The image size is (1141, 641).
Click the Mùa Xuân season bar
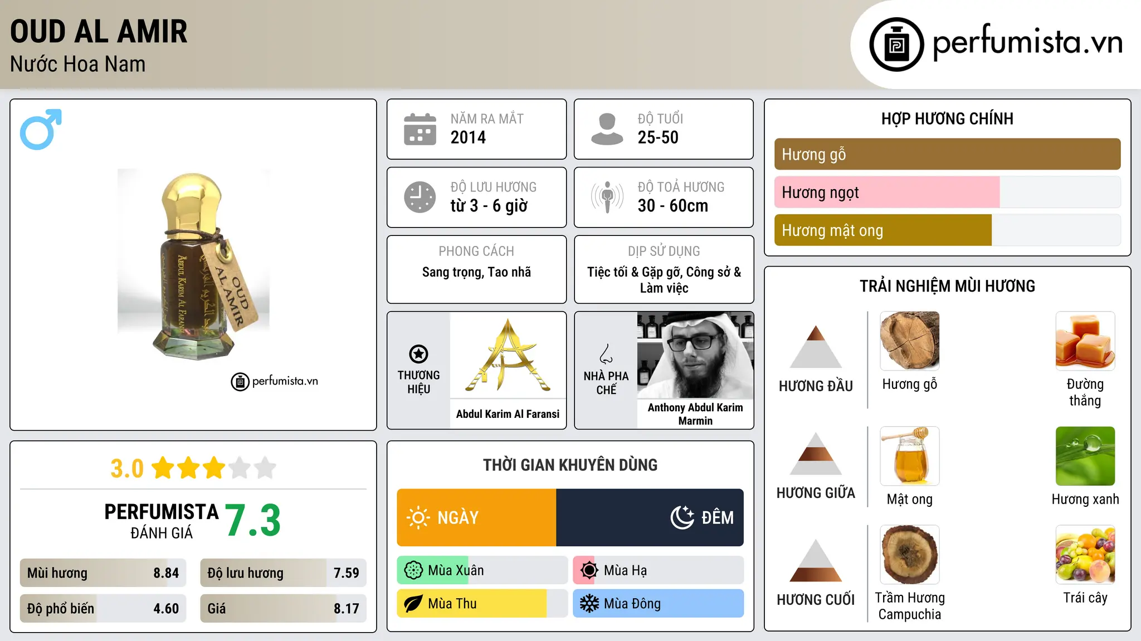(482, 570)
